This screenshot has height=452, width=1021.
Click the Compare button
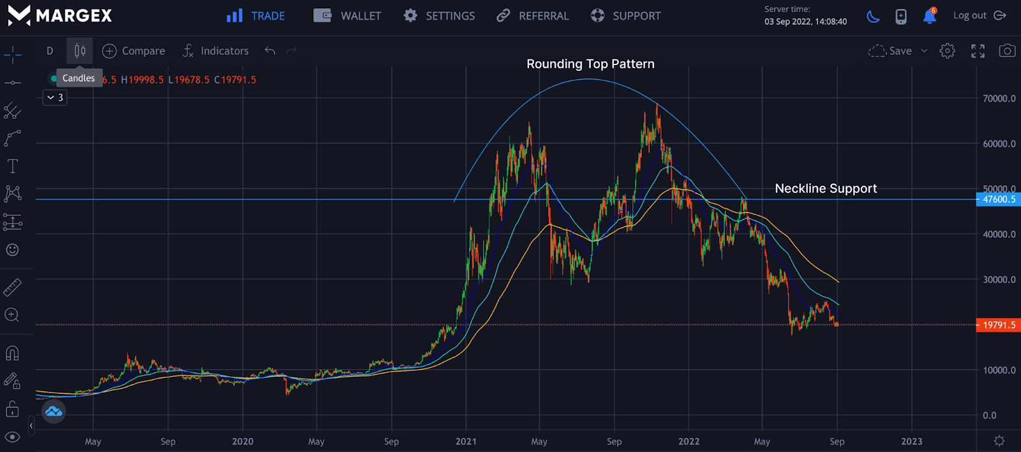click(x=134, y=51)
